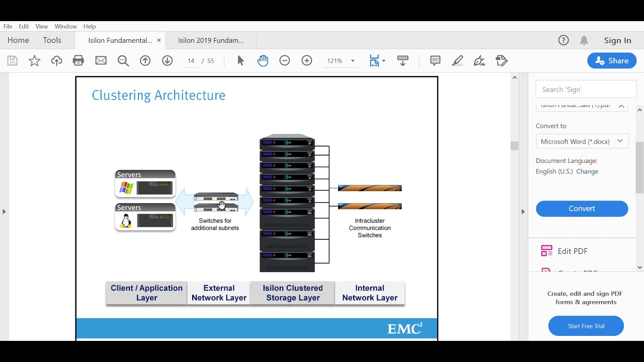The image size is (644, 362).
Task: Click the Linux Servers image
Action: pyautogui.click(x=145, y=217)
